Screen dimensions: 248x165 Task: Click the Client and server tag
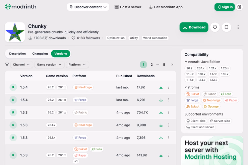point(200,127)
